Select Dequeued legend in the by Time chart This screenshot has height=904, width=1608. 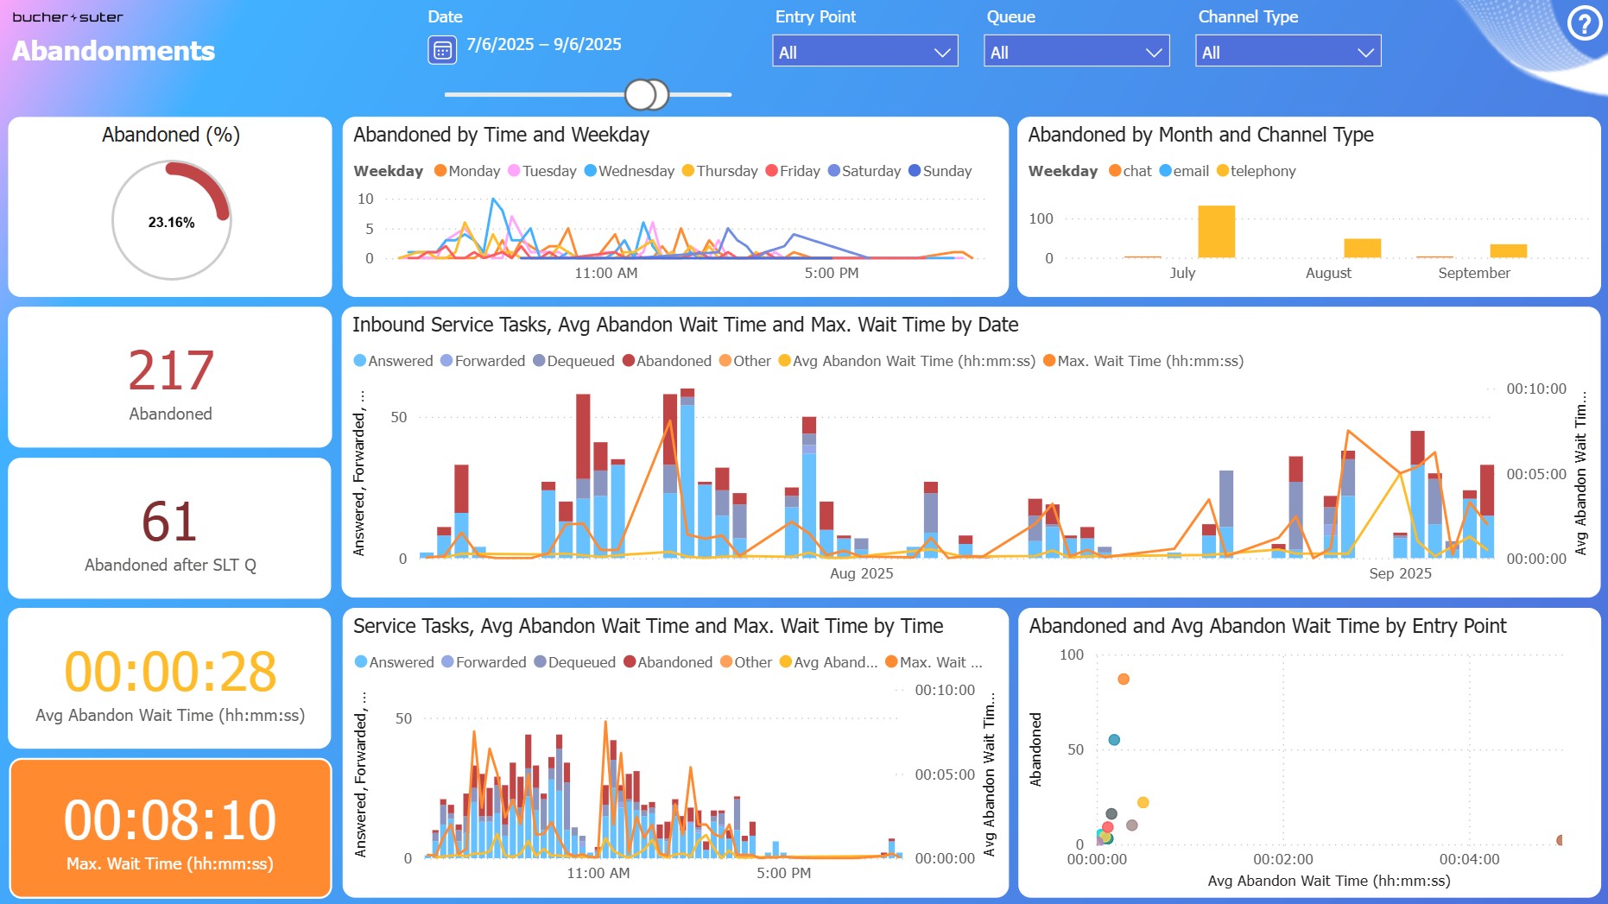coord(575,662)
